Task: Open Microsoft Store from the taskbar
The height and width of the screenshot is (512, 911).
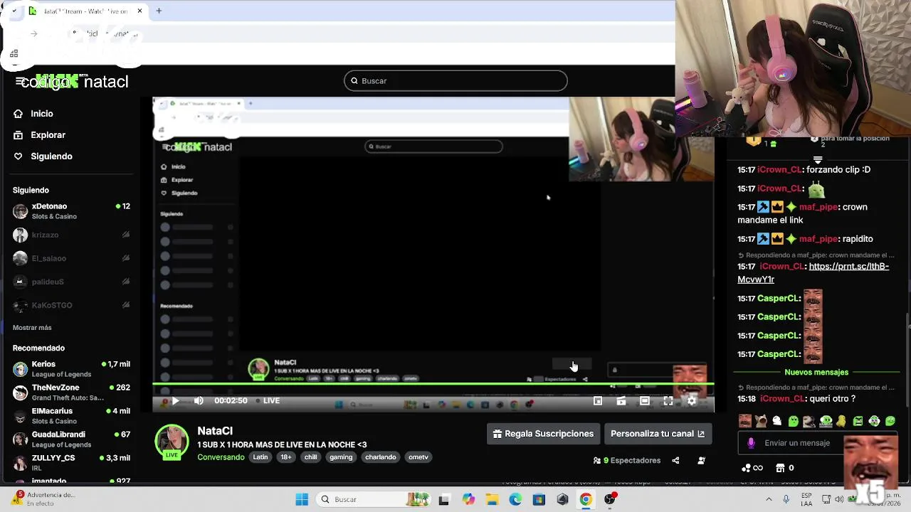Action: (539, 499)
